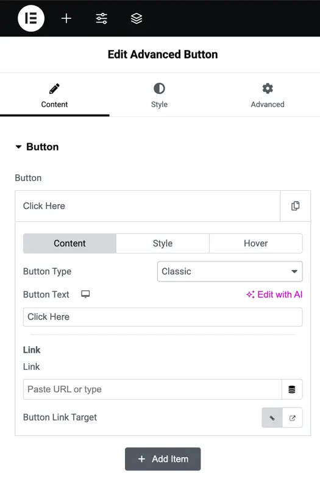Open dynamic tags database icon

[292, 389]
